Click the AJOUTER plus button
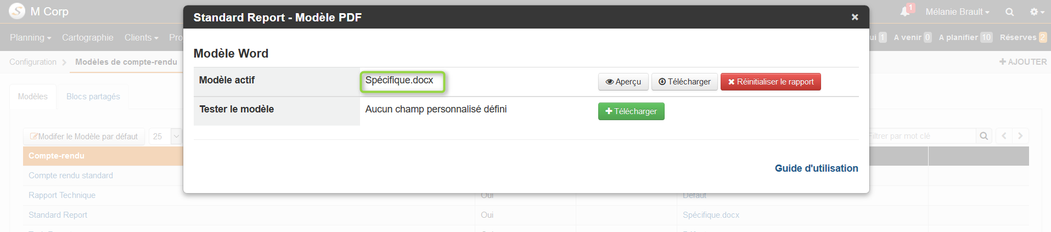This screenshot has width=1051, height=232. click(x=1023, y=62)
